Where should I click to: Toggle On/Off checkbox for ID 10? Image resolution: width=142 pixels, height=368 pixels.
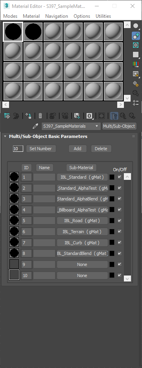point(120,275)
